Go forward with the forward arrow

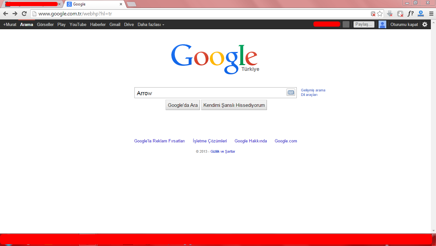(15, 14)
